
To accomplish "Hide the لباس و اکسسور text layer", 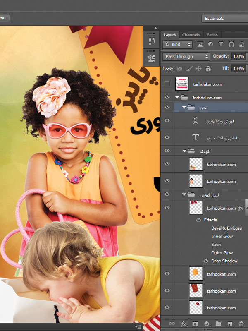I will 167,137.
